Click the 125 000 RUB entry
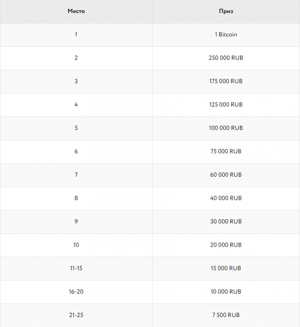The height and width of the screenshot is (327, 300). [x=226, y=105]
